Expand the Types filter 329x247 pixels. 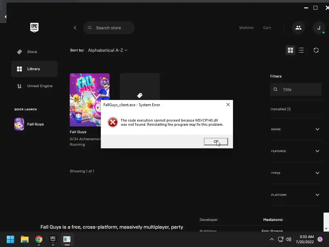[296, 173]
